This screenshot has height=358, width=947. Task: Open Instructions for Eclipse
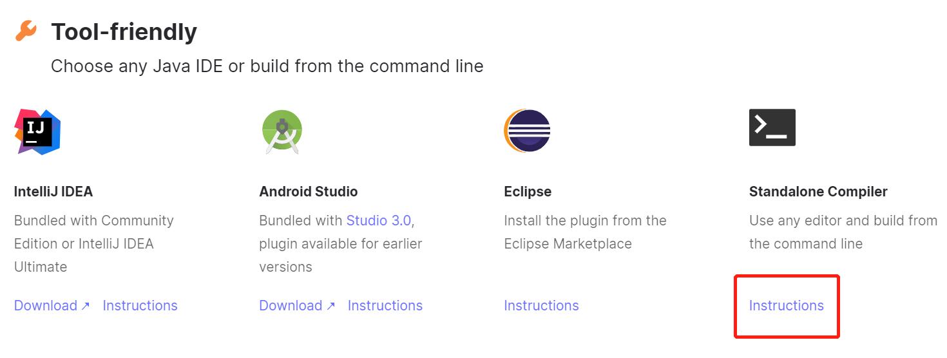pos(541,305)
